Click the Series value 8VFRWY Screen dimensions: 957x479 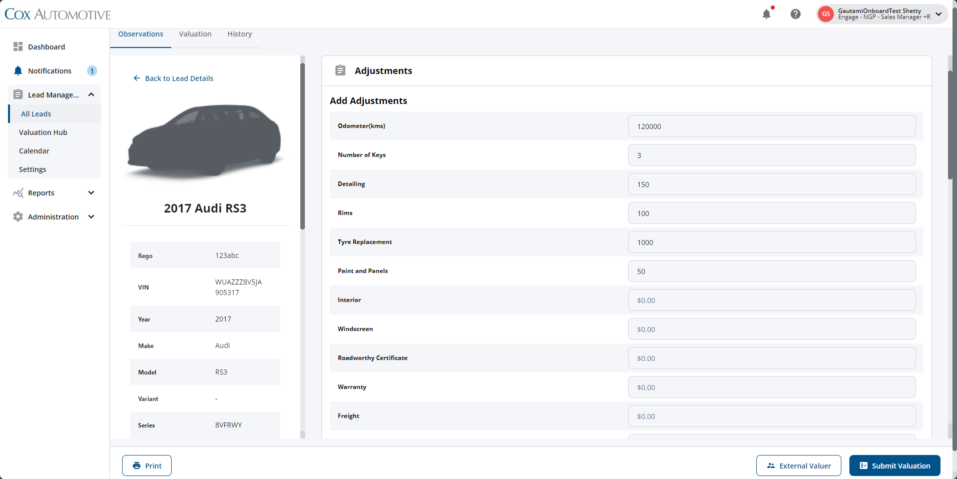point(228,425)
